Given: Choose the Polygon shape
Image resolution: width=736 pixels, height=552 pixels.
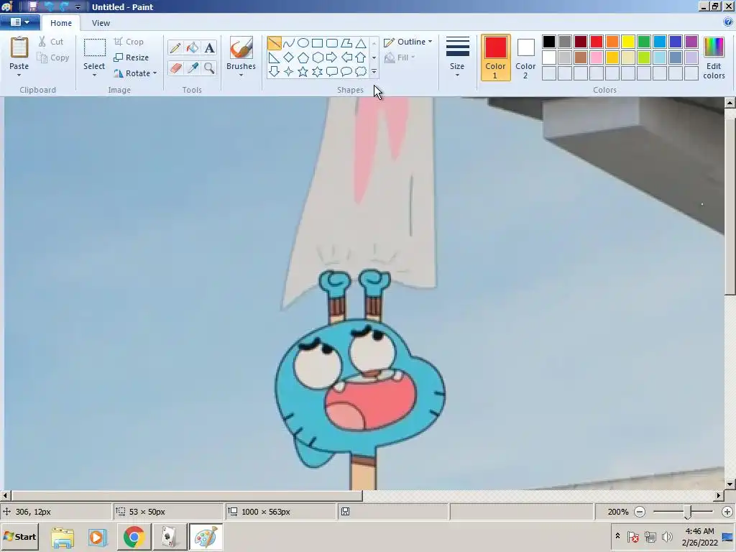Looking at the screenshot, I should (x=346, y=43).
